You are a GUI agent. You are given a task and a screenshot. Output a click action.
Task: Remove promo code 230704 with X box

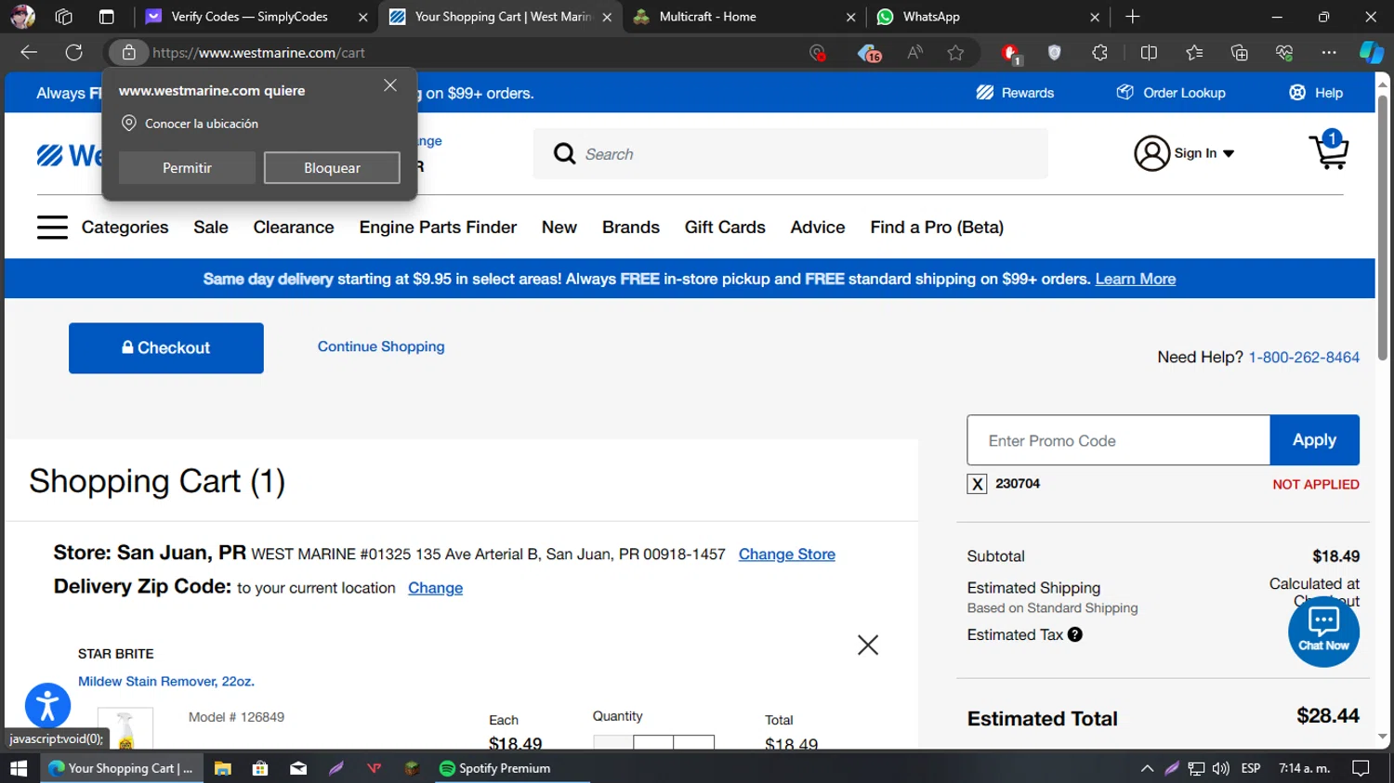coord(977,484)
